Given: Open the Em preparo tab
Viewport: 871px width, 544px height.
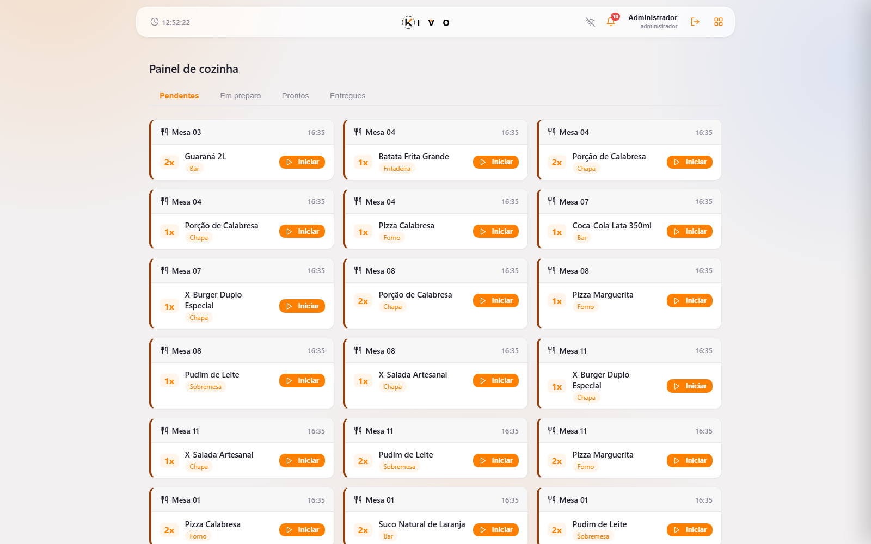Looking at the screenshot, I should click(241, 96).
